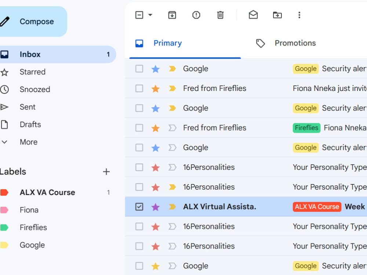
Task: Open the three-dot More options menu
Action: coord(299,15)
